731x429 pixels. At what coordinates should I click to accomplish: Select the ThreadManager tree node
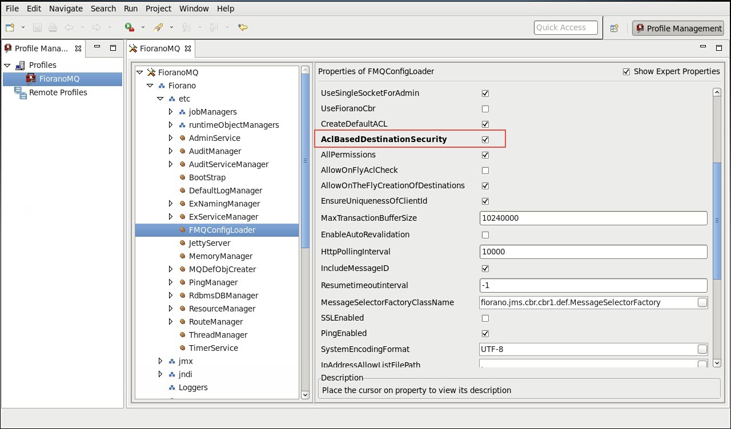[x=218, y=335]
